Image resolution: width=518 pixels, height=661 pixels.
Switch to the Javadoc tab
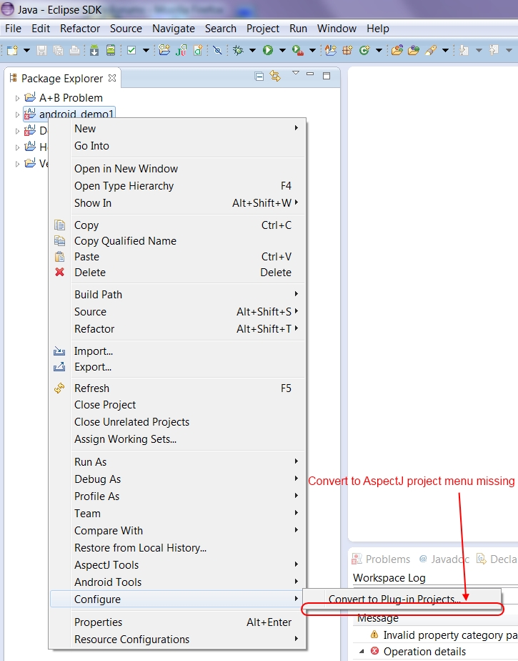[444, 559]
